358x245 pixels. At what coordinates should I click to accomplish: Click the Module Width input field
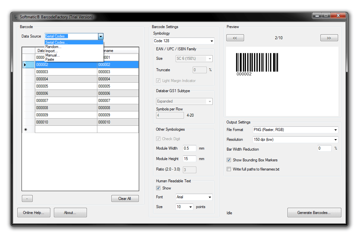point(189,148)
